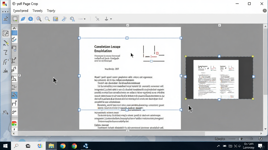Click the vertical scrollbar up arrow
Screen dimensions: 268x150
265,26
